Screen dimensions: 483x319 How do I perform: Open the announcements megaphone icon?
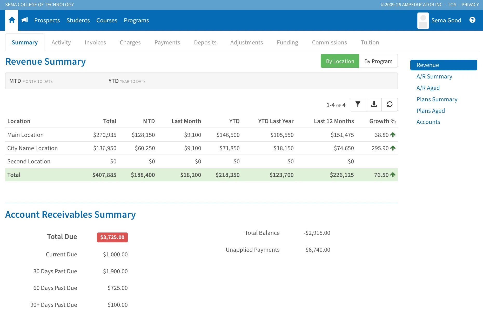(x=24, y=20)
